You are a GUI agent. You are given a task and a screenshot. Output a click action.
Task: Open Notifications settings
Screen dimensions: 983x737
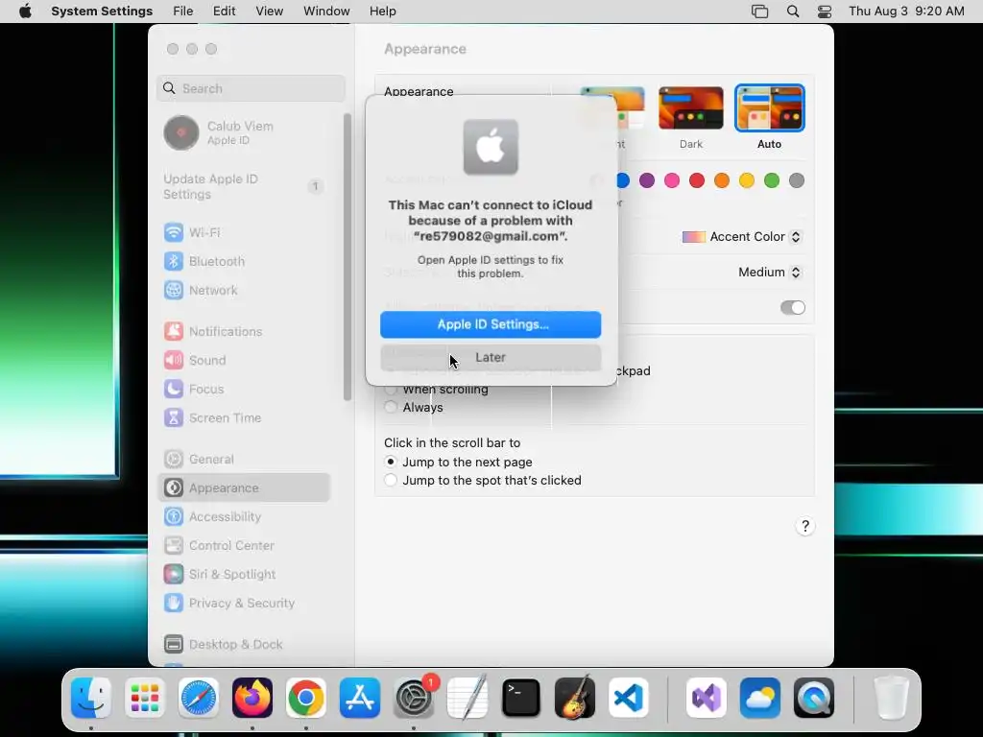coord(244,331)
